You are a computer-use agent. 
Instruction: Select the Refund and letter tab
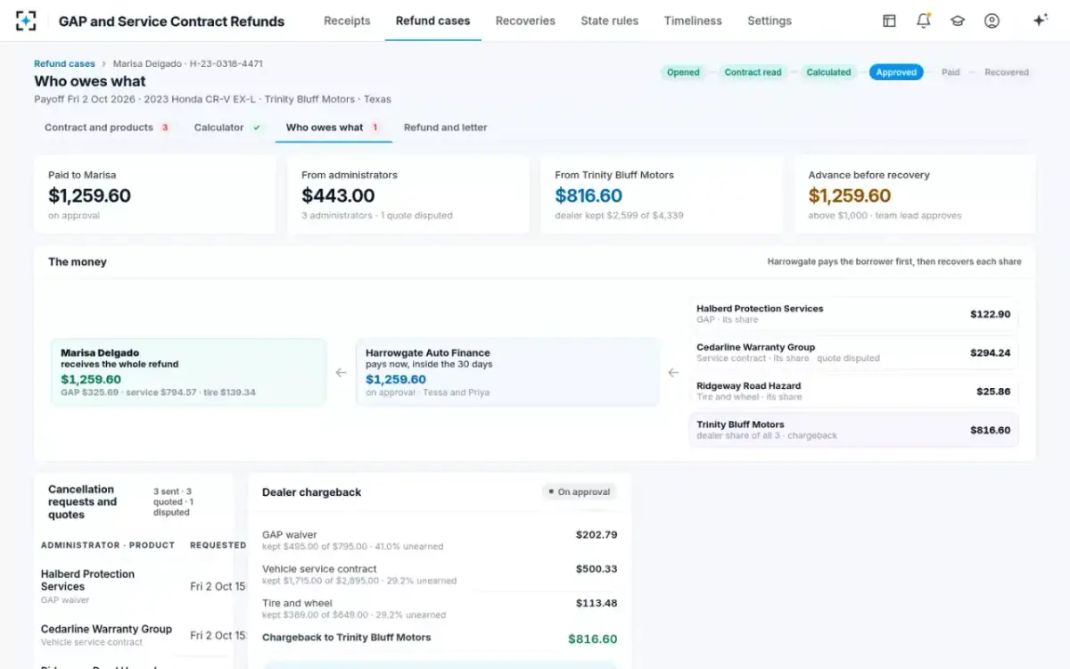point(446,128)
